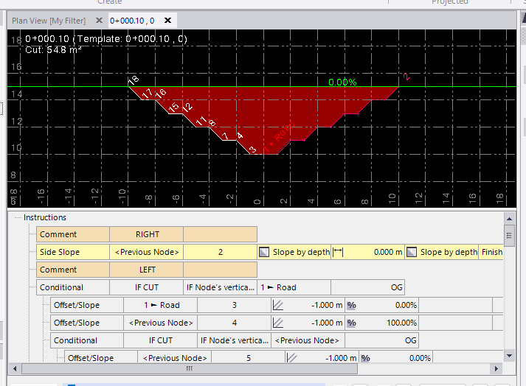Select the 0+000.10 , 0 tab

(x=132, y=21)
